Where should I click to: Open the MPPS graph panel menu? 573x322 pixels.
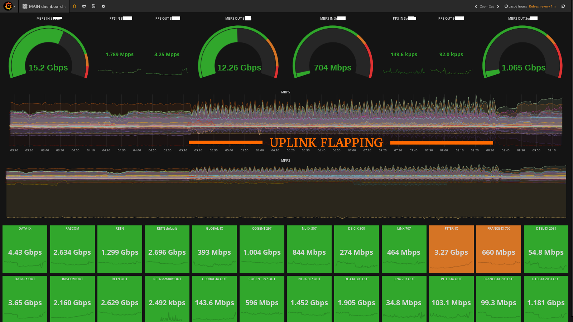tap(285, 161)
